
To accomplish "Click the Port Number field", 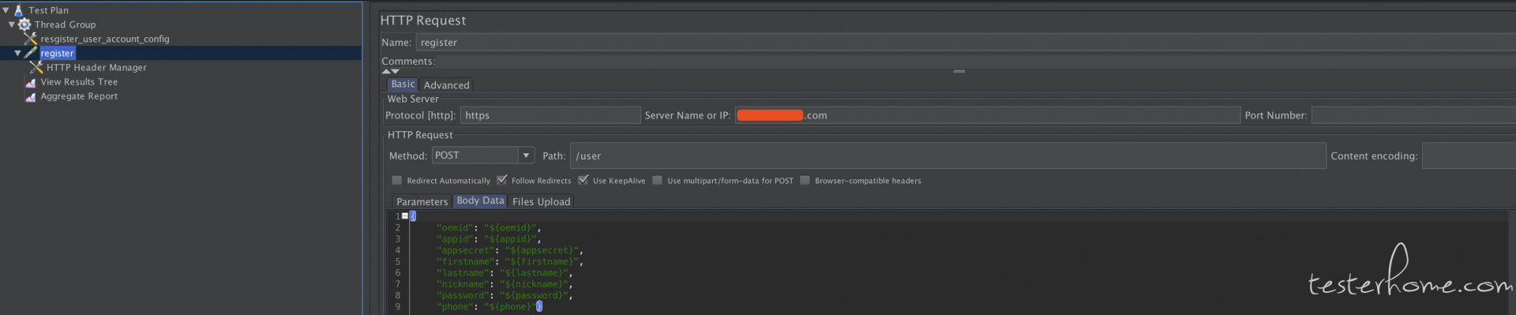I will (1413, 115).
